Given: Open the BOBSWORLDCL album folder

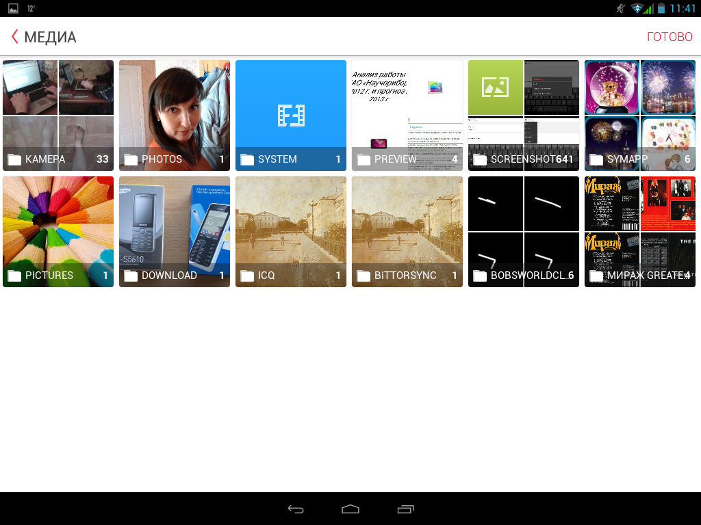Looking at the screenshot, I should point(524,231).
